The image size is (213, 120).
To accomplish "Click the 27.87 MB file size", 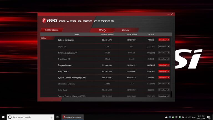I will [x=151, y=47].
